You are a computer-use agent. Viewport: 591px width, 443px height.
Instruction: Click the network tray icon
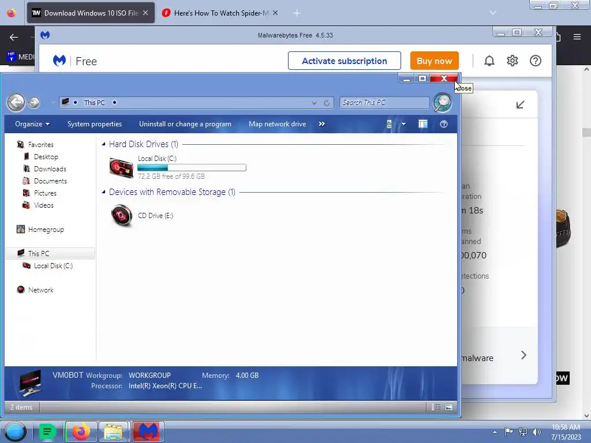[x=523, y=432]
